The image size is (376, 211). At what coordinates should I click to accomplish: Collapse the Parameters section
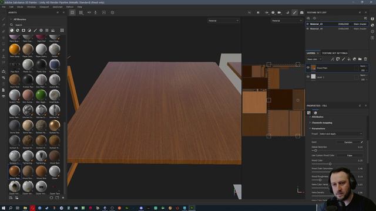(x=318, y=128)
